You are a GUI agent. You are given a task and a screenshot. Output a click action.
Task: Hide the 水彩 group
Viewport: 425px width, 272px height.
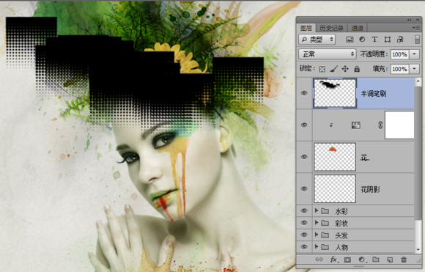point(304,210)
